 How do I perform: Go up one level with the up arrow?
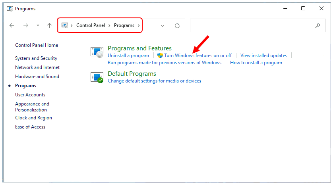[49, 25]
